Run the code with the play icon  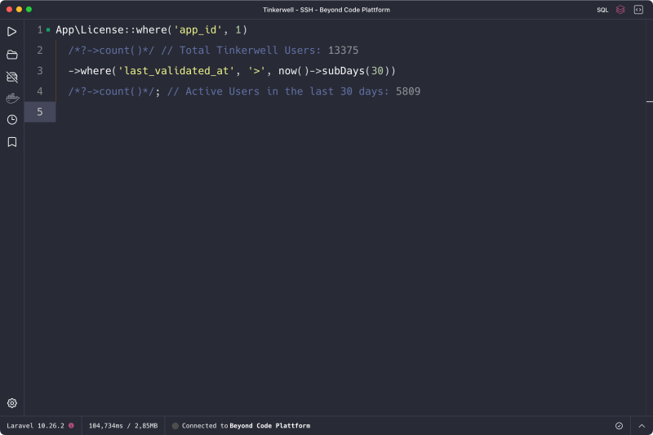(12, 32)
